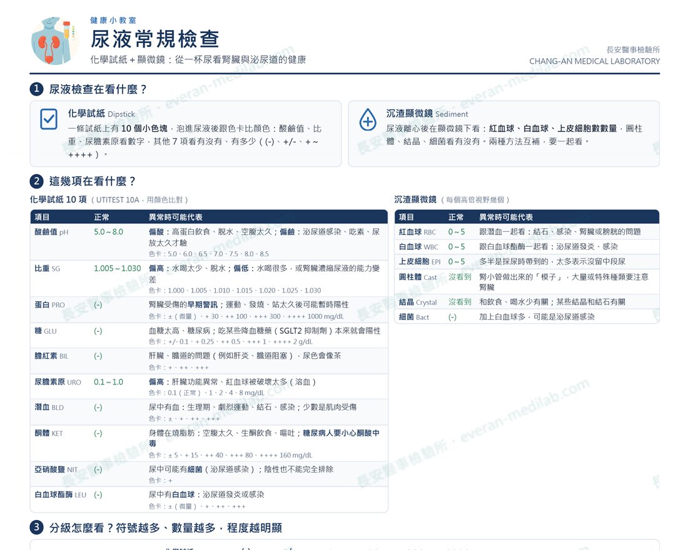Click the ketone color card mg/dL line
688x550 pixels.
(230, 455)
